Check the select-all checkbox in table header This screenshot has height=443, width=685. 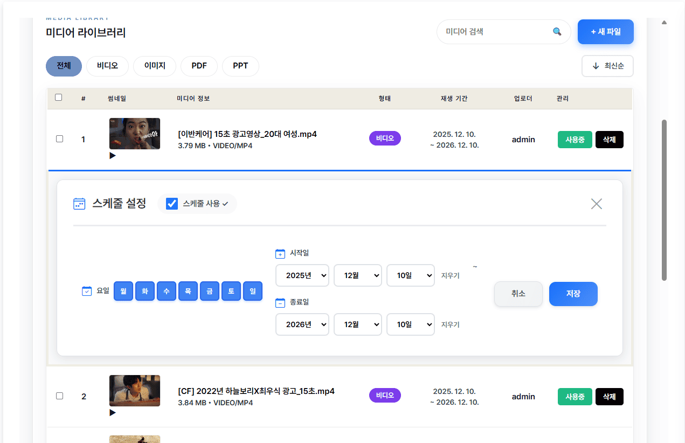point(59,98)
